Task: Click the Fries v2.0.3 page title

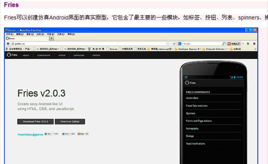Action: coord(41,93)
